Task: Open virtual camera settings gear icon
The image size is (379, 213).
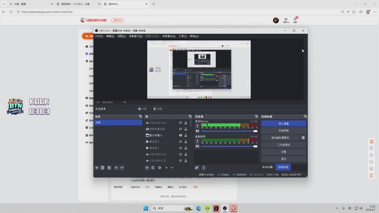Action: 303,138
